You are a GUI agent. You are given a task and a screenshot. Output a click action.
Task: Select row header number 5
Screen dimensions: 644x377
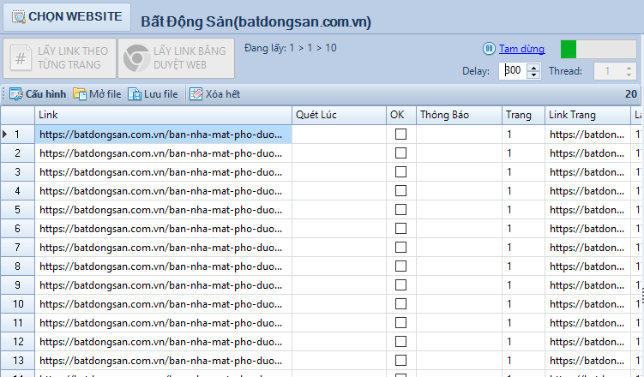[x=18, y=210]
